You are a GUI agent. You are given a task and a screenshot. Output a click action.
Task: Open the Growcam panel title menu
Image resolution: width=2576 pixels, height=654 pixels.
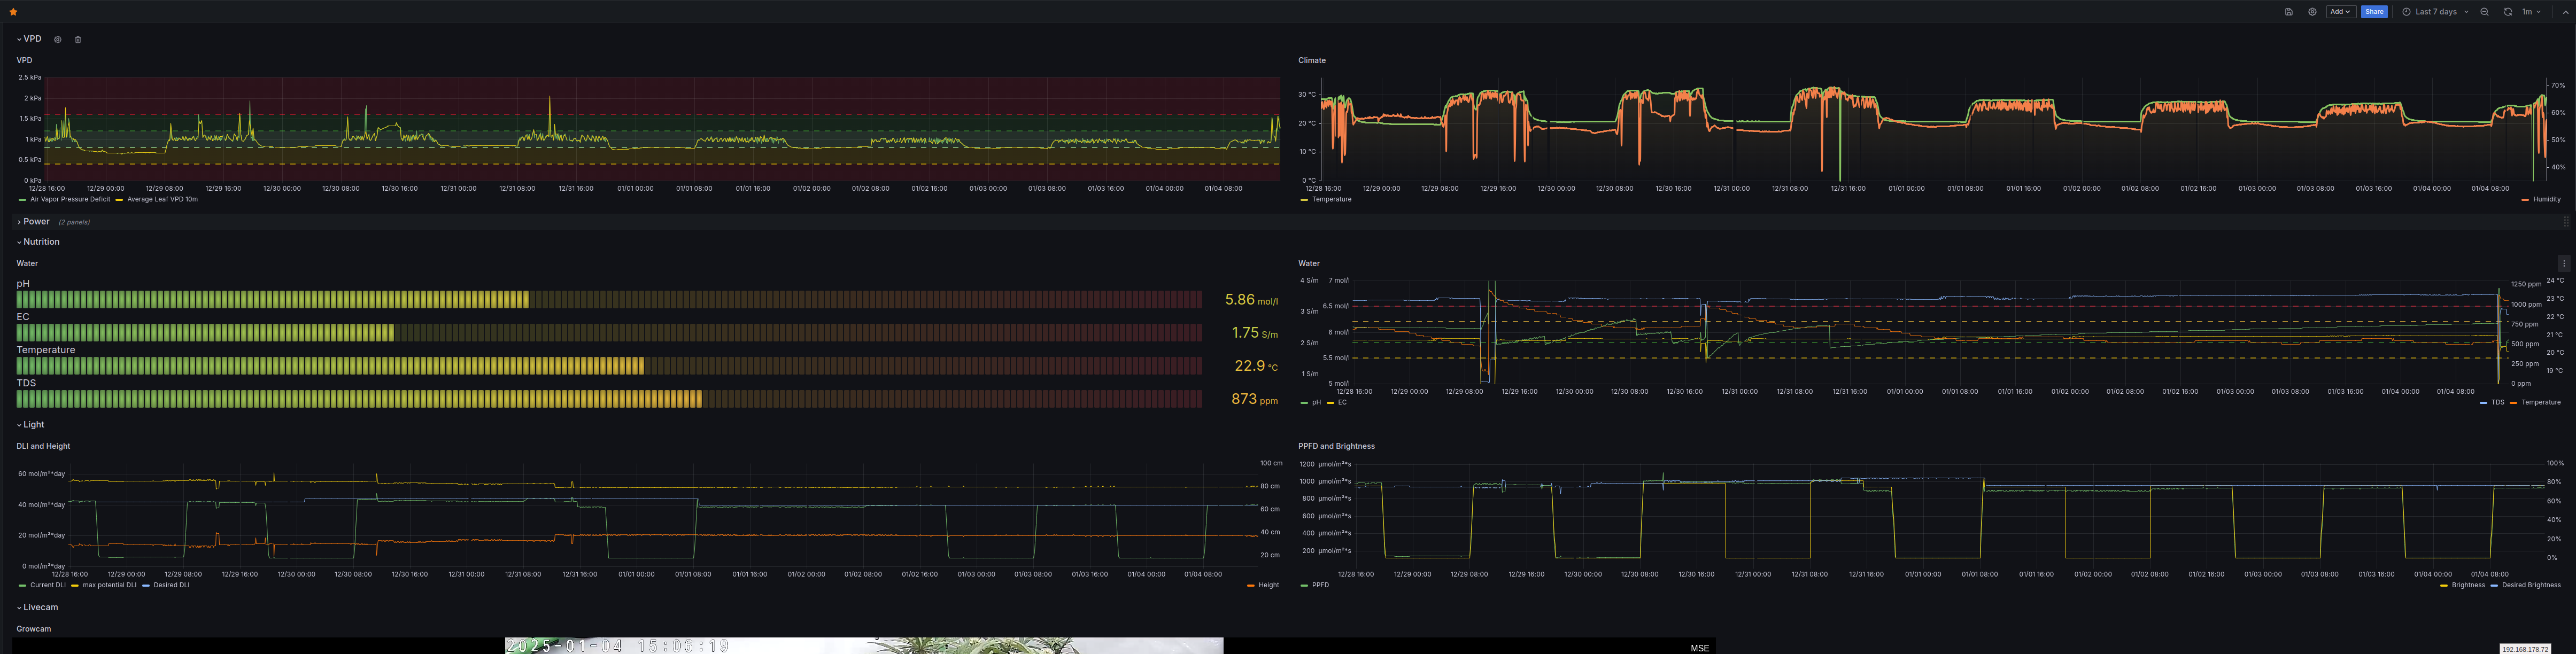(x=33, y=629)
